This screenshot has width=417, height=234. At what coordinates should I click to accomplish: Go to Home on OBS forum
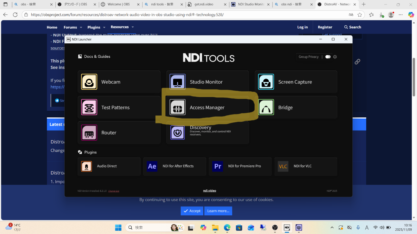52,27
